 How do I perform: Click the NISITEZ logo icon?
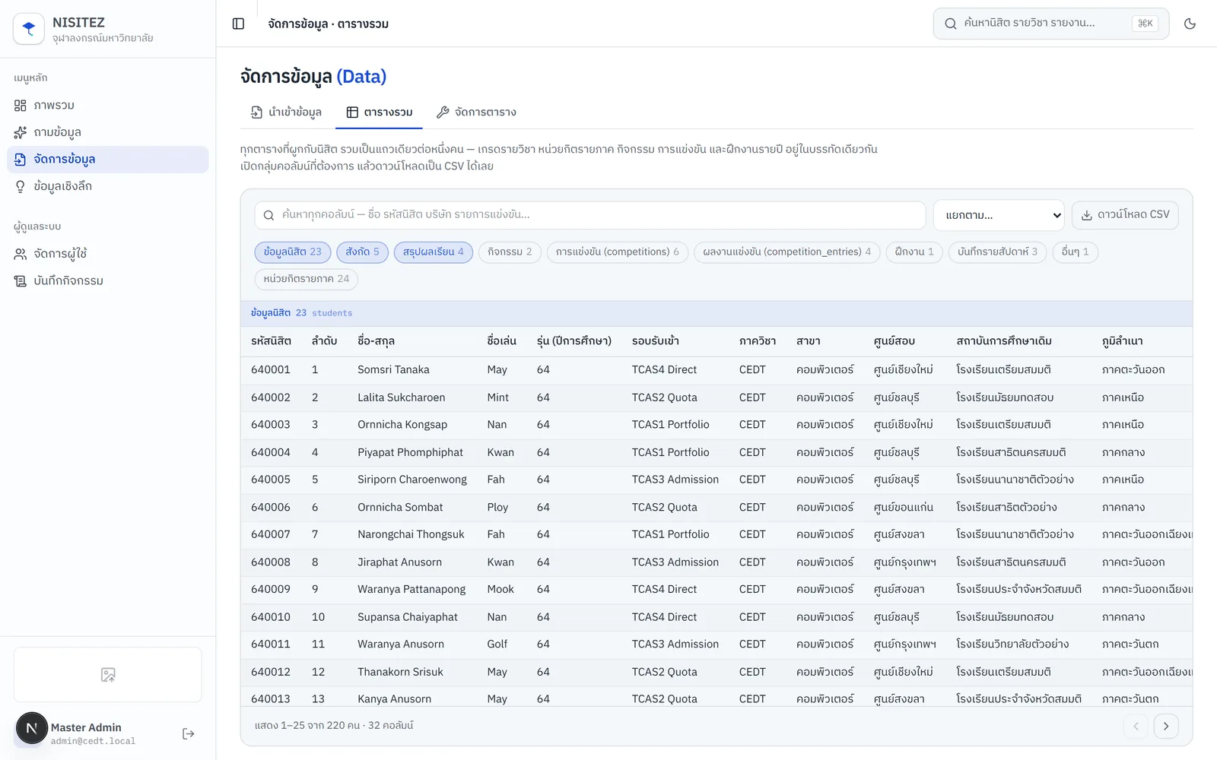(x=29, y=29)
